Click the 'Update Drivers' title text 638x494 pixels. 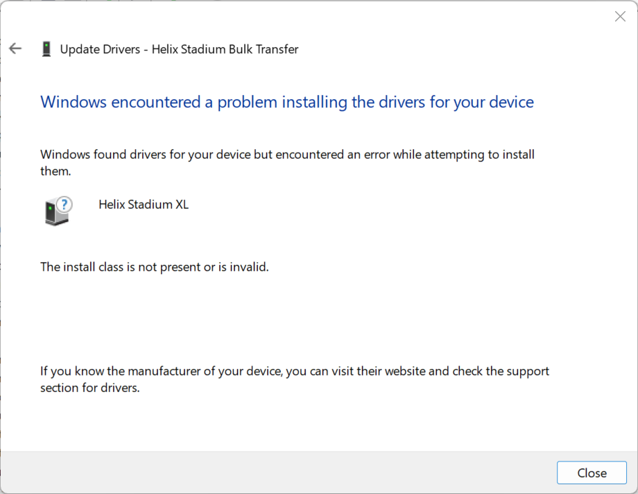(99, 49)
